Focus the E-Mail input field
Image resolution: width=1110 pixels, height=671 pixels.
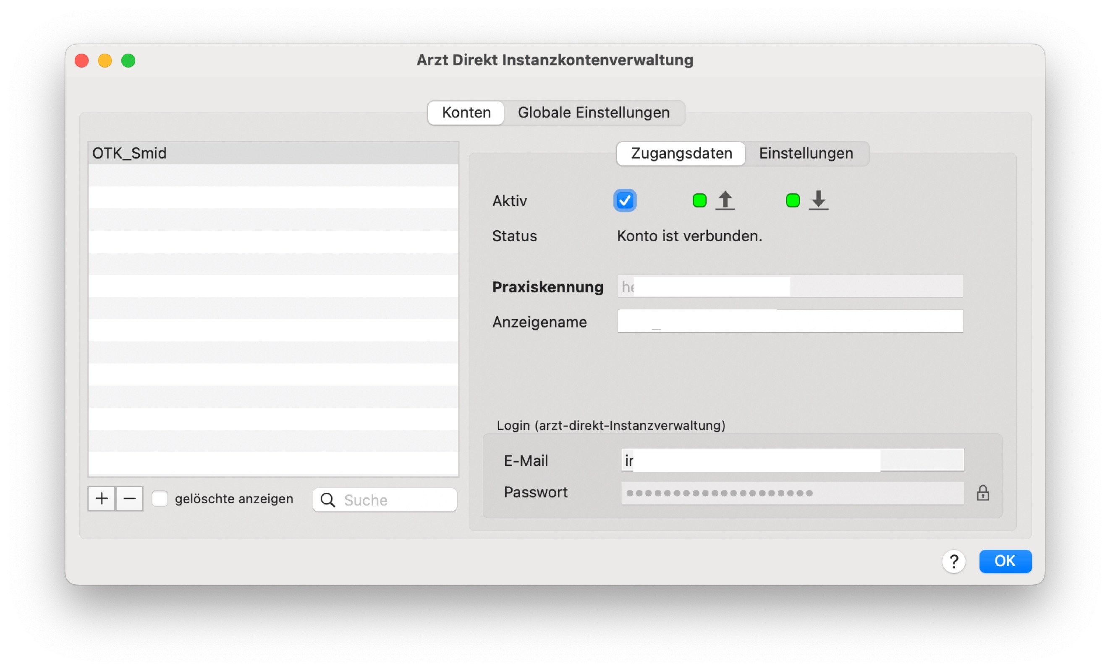click(793, 460)
